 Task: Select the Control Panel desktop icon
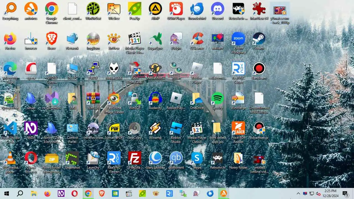pos(72,132)
